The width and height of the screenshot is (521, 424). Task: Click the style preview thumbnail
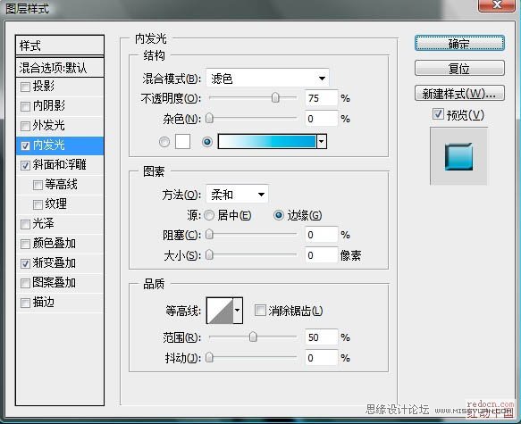point(458,156)
